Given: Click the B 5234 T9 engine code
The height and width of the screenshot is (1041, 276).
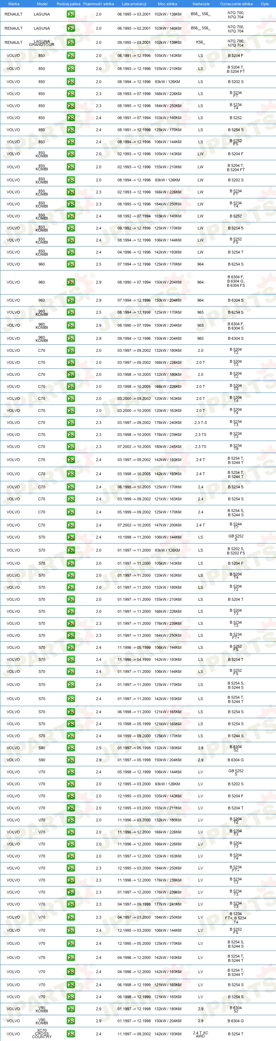Looking at the screenshot, I should point(236,447).
